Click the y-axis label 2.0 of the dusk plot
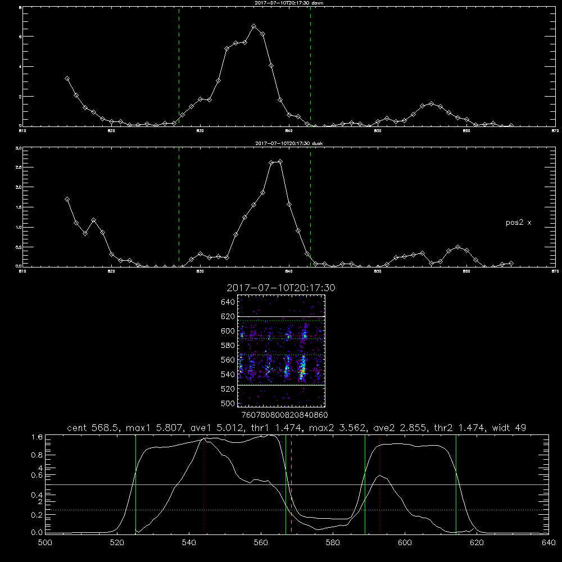The width and height of the screenshot is (562, 562). tap(19, 187)
